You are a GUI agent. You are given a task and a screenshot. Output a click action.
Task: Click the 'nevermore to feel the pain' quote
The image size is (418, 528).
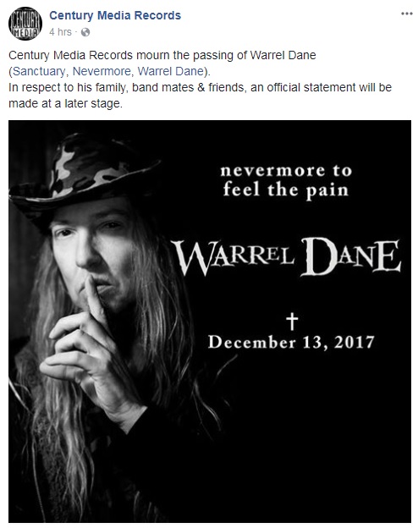(286, 180)
